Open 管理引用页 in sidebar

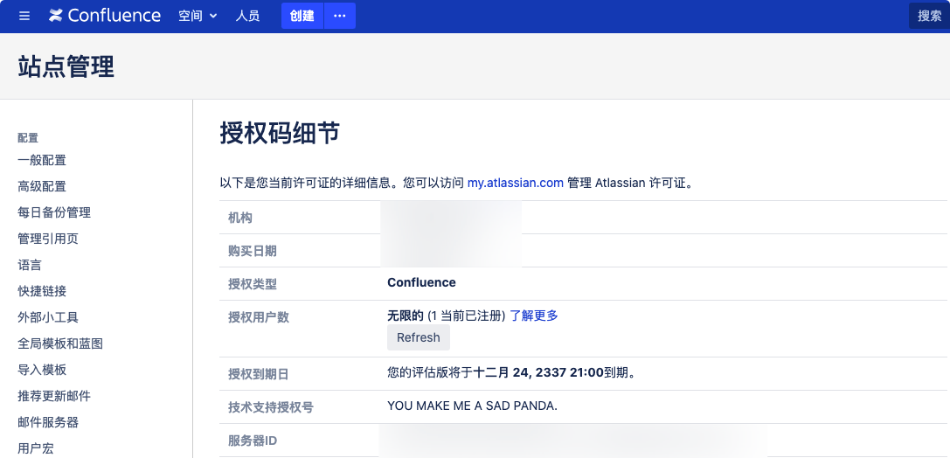click(48, 239)
